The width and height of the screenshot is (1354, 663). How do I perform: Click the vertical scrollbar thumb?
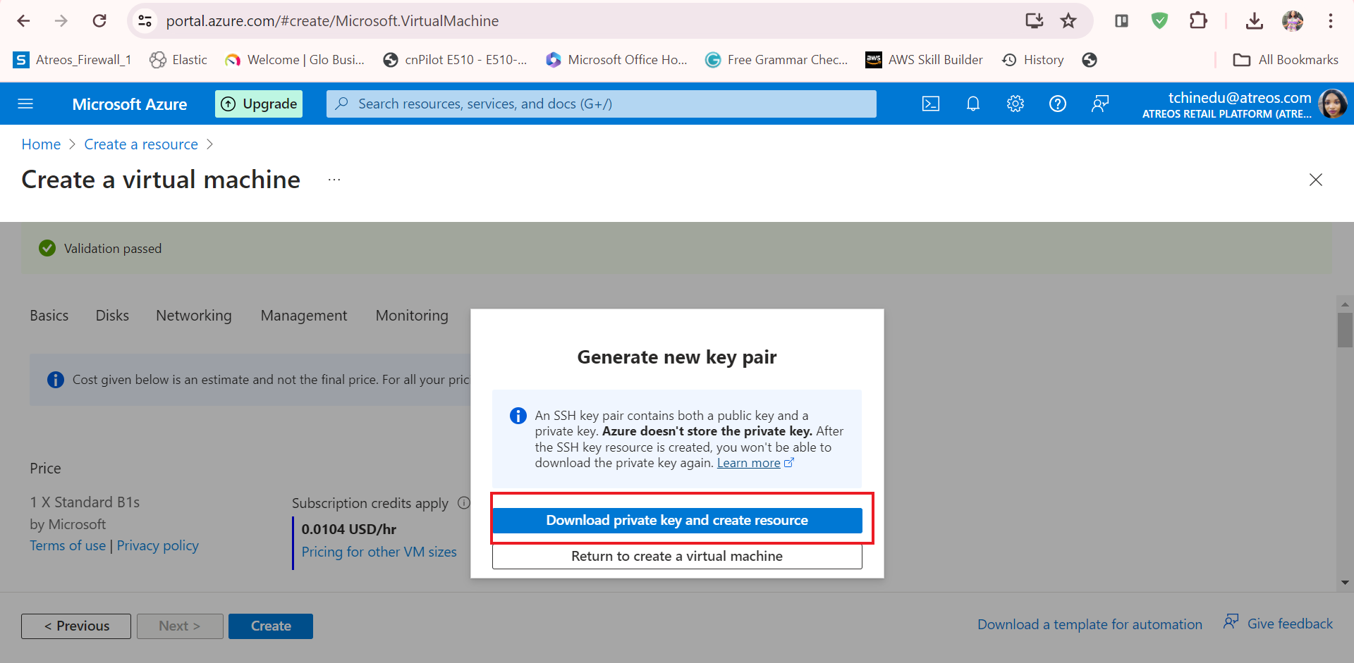(x=1345, y=330)
